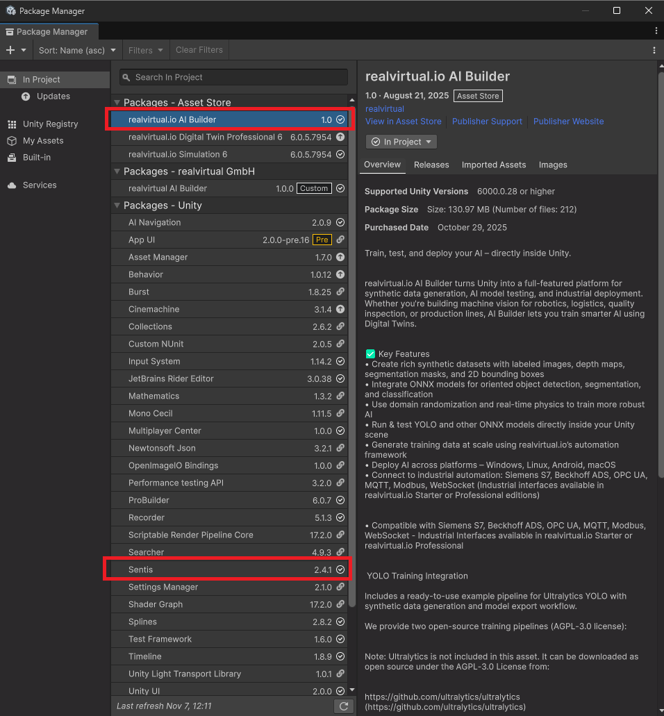The width and height of the screenshot is (664, 716).
Task: Click the update arrow icon beside Cinemachine
Action: pyautogui.click(x=340, y=309)
